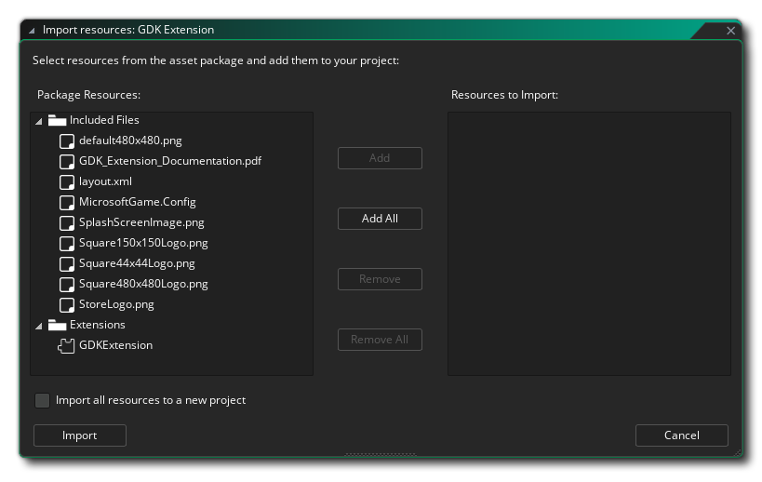Viewport: 762px width, 482px height.
Task: Cancel the import dialog
Action: 681,435
